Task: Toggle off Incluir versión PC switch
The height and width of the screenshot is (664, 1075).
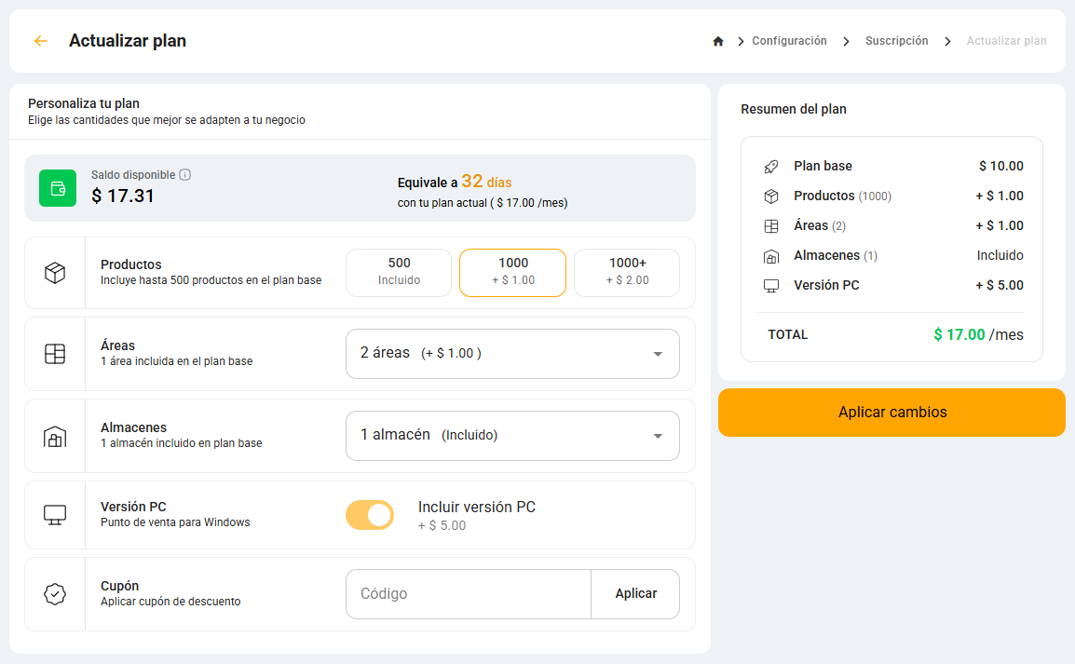Action: coord(370,515)
